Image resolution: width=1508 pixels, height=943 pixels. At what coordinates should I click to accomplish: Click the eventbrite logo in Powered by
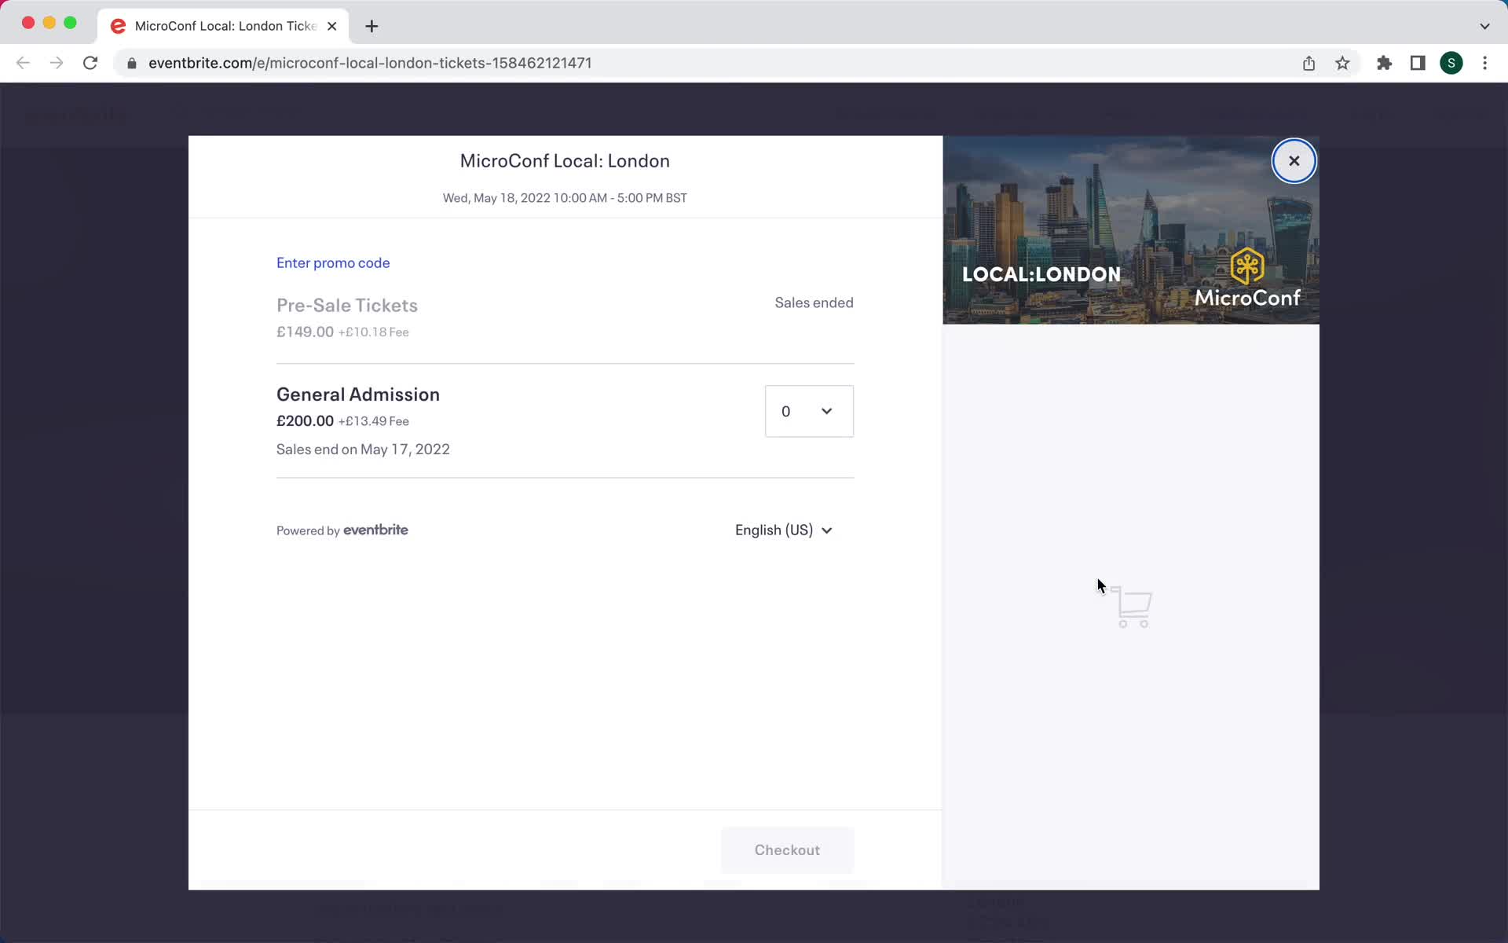pos(375,530)
